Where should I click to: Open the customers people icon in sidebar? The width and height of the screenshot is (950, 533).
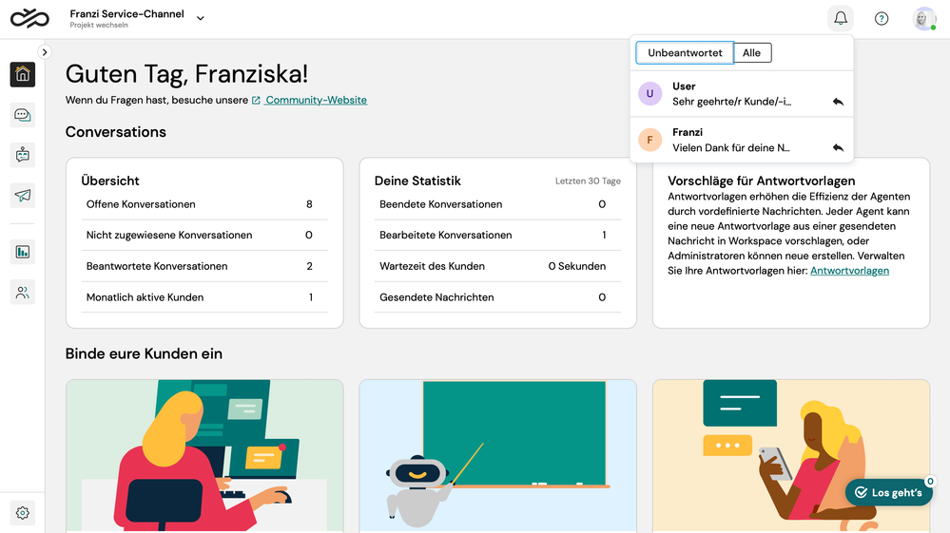(23, 293)
